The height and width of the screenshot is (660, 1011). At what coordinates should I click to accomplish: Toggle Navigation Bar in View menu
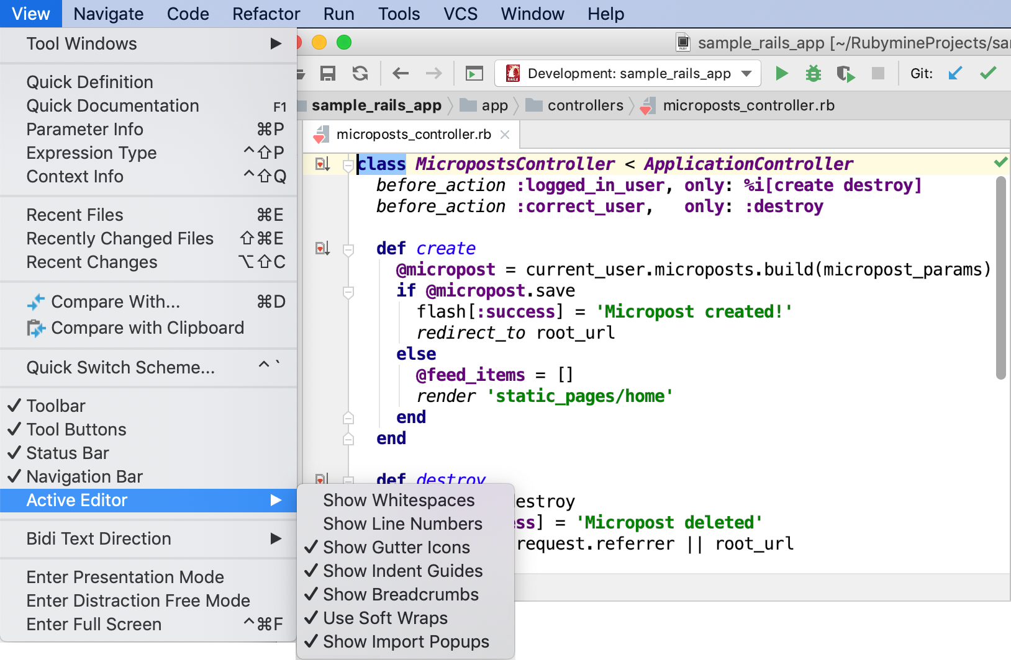pos(148,477)
